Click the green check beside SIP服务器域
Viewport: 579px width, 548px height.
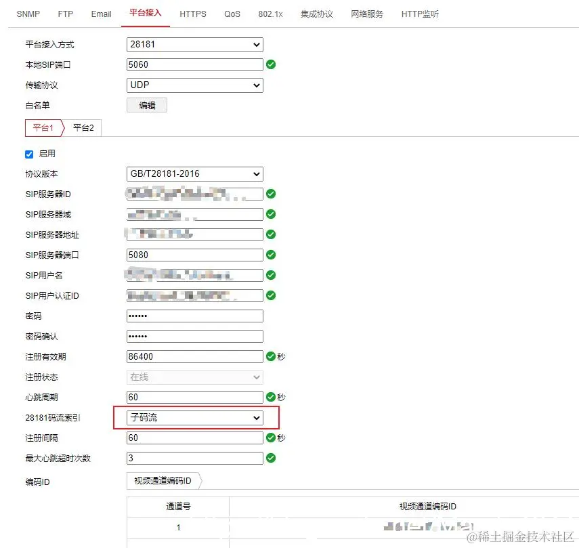click(x=271, y=214)
